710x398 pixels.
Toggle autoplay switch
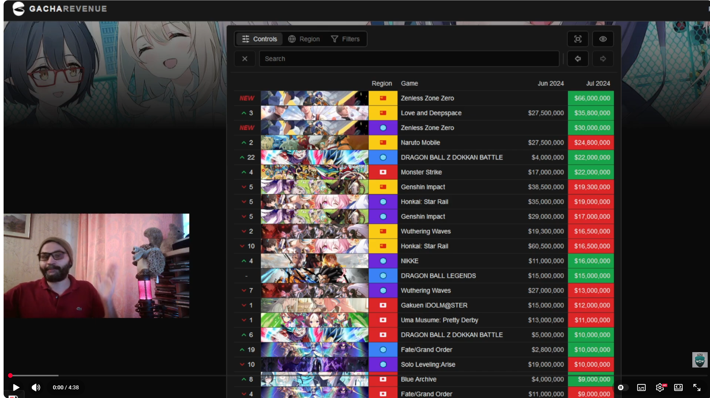pos(622,387)
